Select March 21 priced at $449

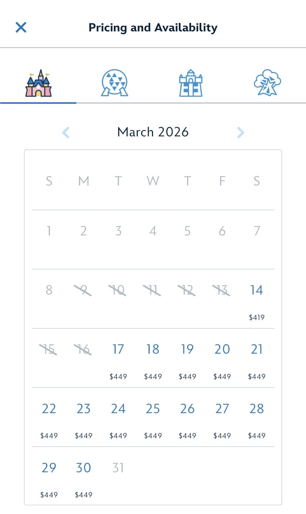click(256, 349)
